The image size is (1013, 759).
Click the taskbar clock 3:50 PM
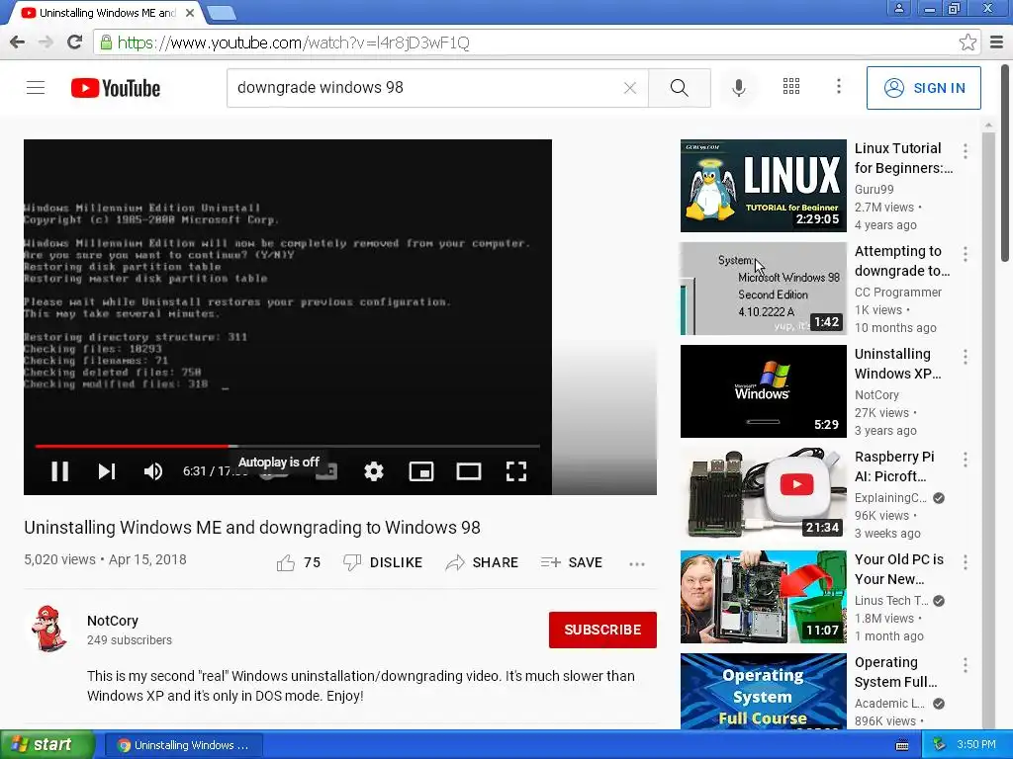coord(976,745)
